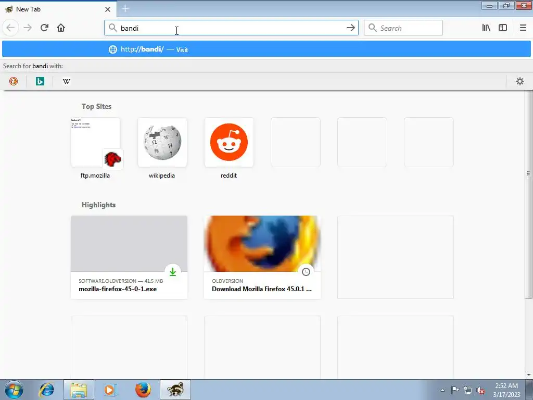This screenshot has width=533, height=400.
Task: Click the raccoon browser taskbar icon
Action: (175, 390)
